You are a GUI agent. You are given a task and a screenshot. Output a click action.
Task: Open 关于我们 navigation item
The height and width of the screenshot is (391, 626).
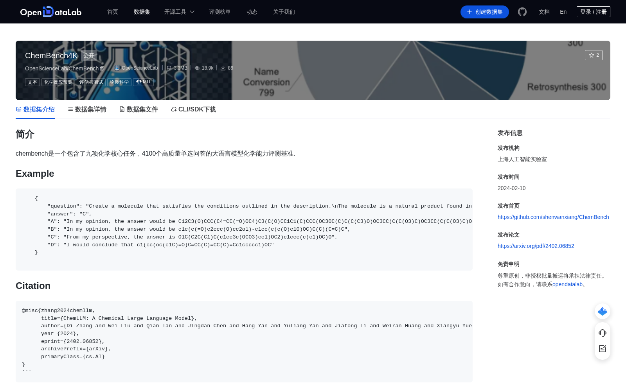284,12
